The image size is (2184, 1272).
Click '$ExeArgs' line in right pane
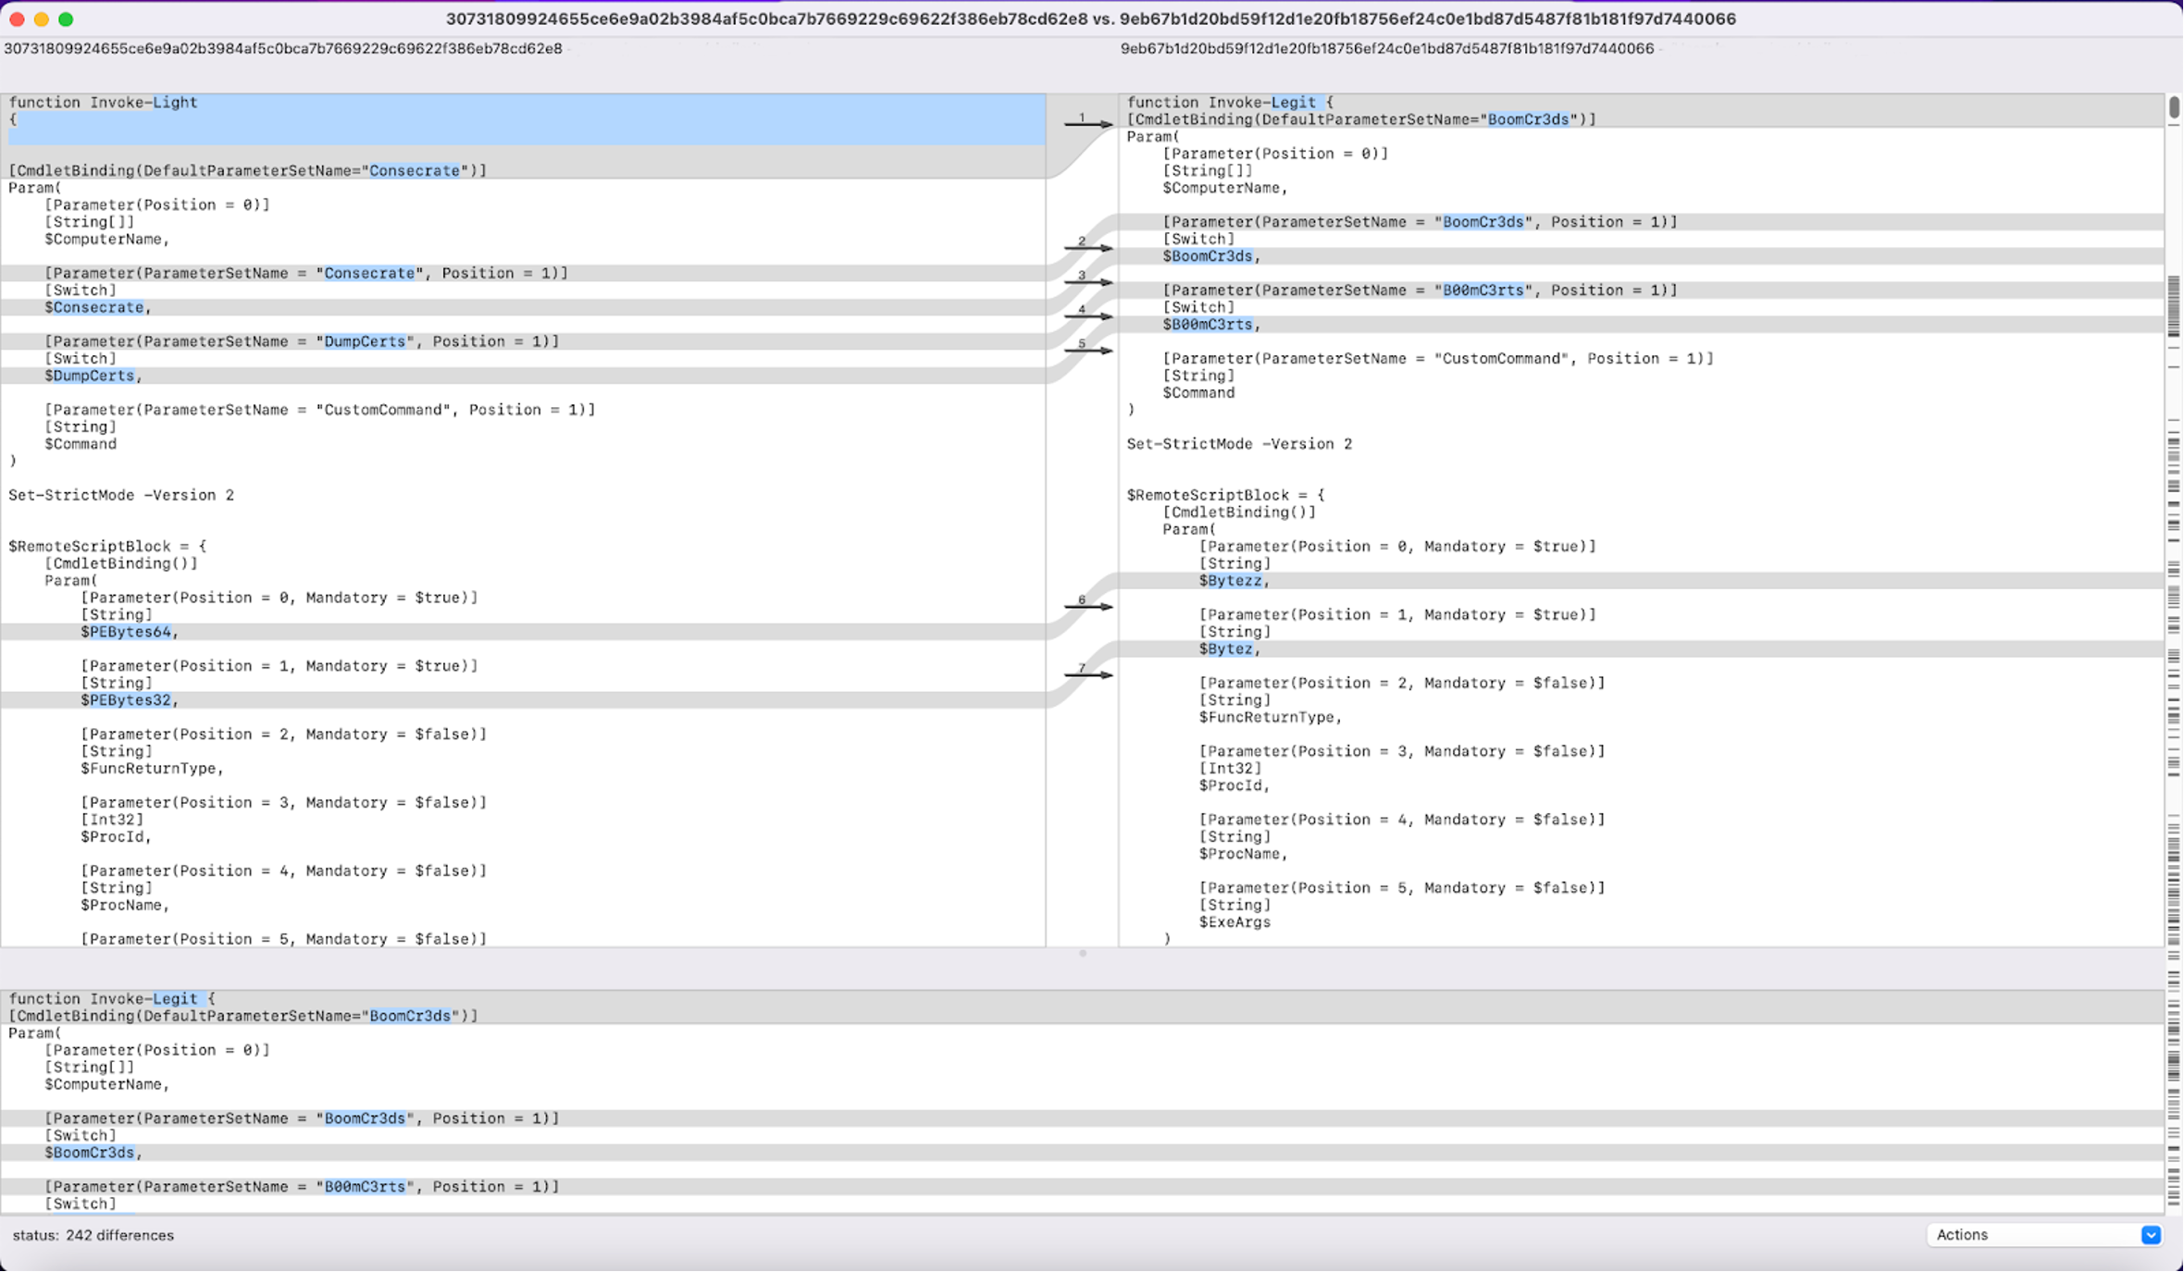click(x=1235, y=922)
